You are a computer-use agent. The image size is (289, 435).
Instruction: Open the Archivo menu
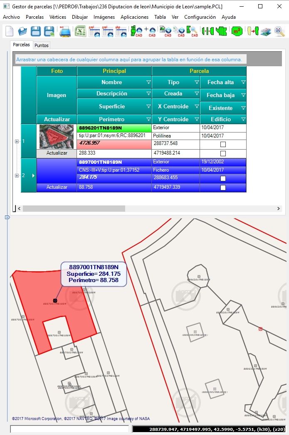[11, 17]
